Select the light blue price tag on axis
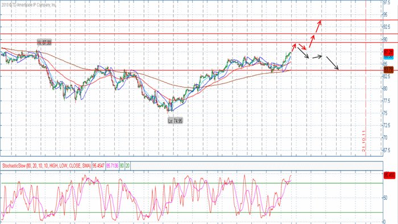 388,57
